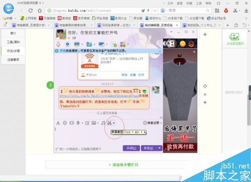The image size is (251, 182).
Task: Click browser scissors screenshot tool
Action: [235, 11]
